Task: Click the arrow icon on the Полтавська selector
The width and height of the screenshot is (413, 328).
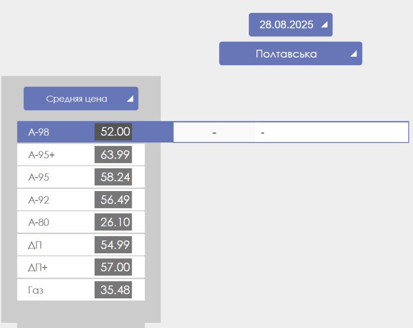Action: click(x=354, y=54)
